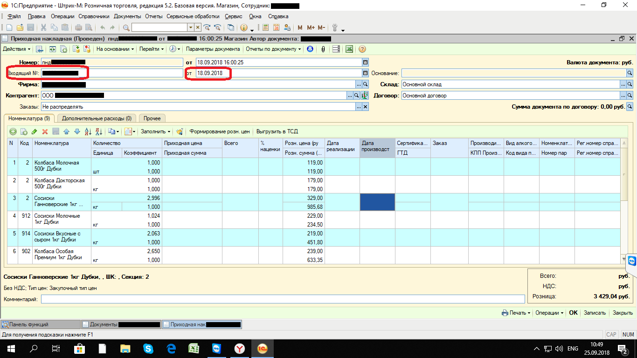
Task: Click Параметры документа button
Action: [x=213, y=49]
